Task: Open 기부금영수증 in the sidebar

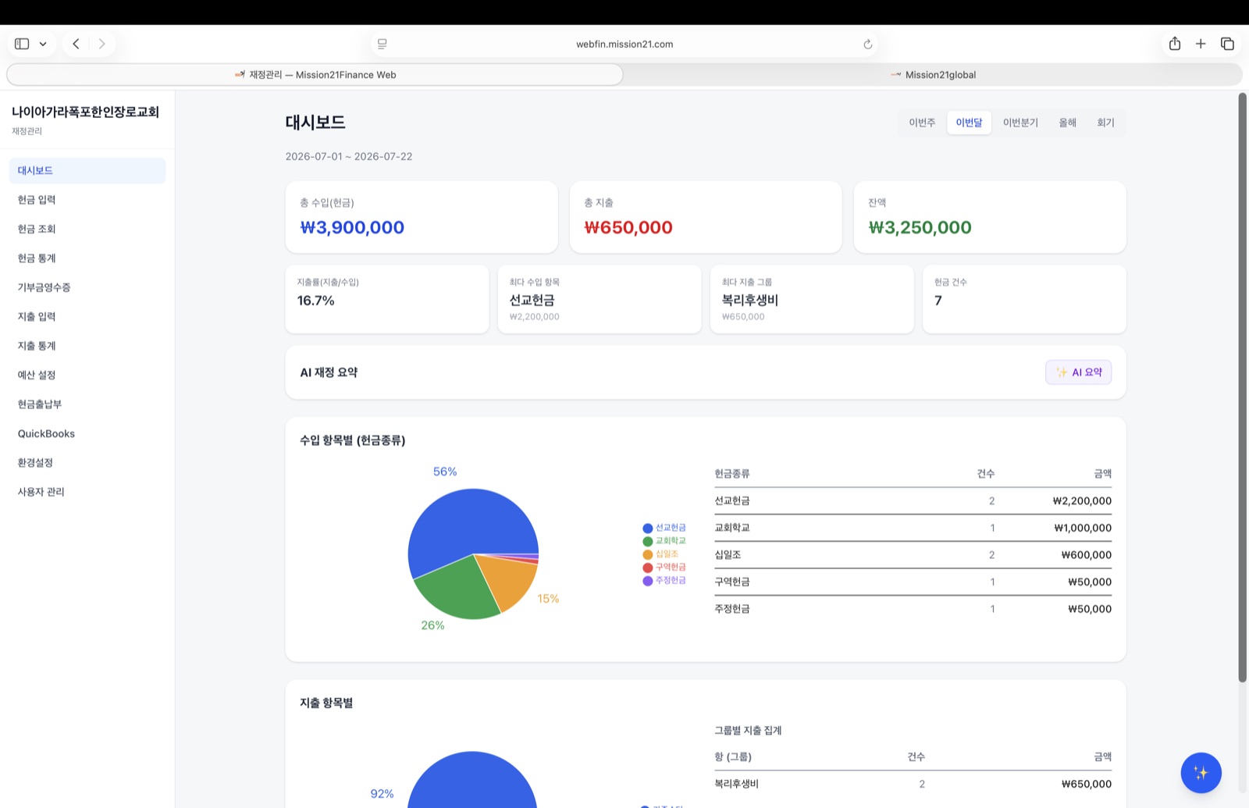Action: pos(87,287)
